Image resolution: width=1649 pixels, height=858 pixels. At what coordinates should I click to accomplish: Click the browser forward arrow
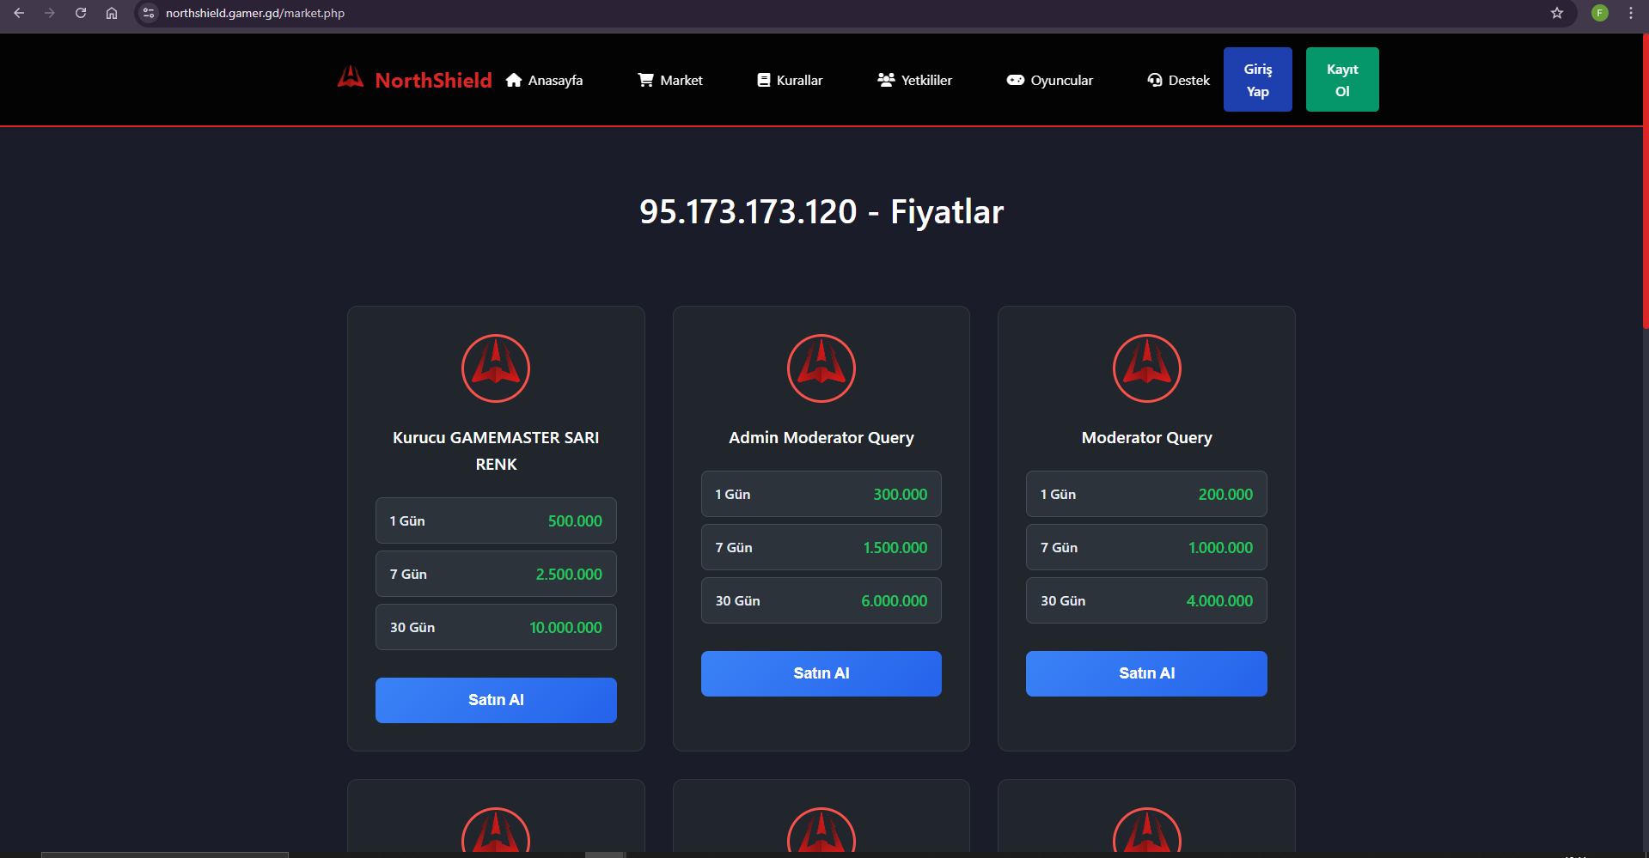[x=50, y=13]
